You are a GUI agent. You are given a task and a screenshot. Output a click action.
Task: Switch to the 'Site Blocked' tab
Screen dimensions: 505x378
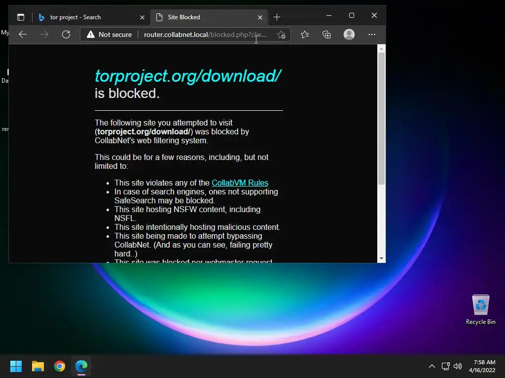tap(209, 17)
